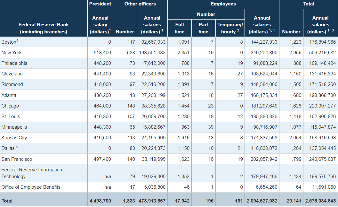
Task: Click Minneapolis part time count 39
Action: [x=211, y=127]
